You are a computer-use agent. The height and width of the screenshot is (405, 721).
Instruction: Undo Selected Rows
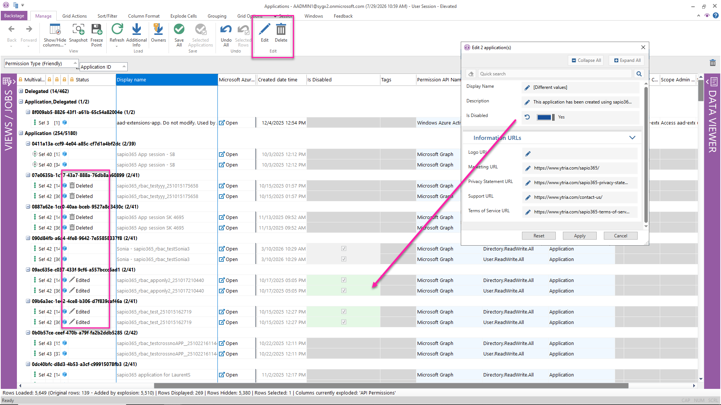[x=243, y=35]
